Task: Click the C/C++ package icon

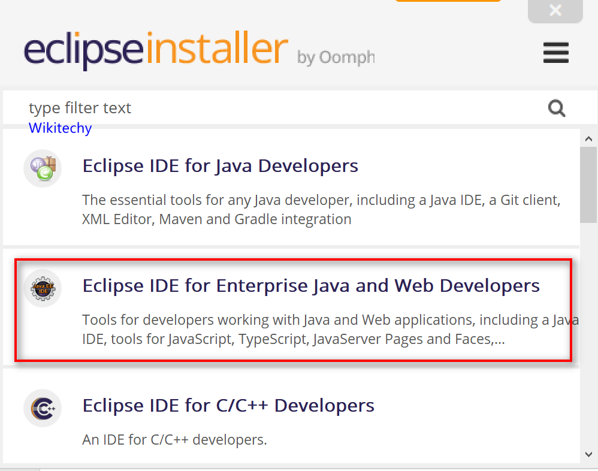Action: click(x=43, y=408)
